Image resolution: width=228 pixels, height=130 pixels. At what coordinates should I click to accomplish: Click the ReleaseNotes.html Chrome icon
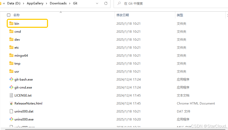(11, 103)
